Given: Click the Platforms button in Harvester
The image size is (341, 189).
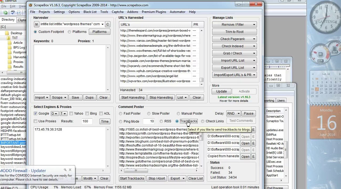Looking at the screenshot, I should click(99, 32).
